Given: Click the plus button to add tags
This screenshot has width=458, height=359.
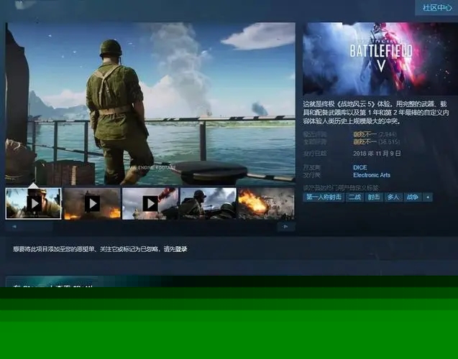Looking at the screenshot, I should [428, 197].
